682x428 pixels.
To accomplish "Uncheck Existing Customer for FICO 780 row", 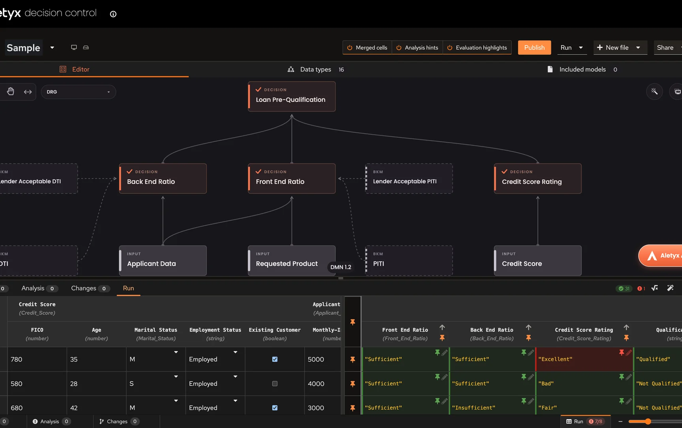I will coord(275,359).
